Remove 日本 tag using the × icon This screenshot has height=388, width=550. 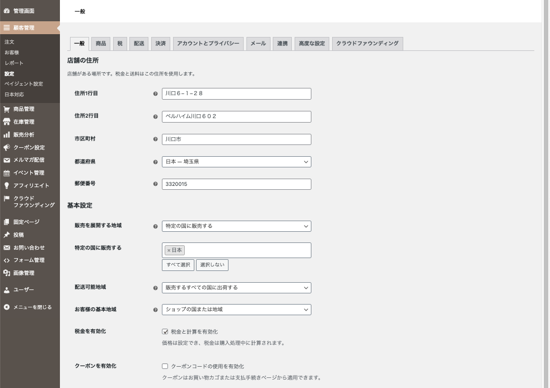coord(169,250)
